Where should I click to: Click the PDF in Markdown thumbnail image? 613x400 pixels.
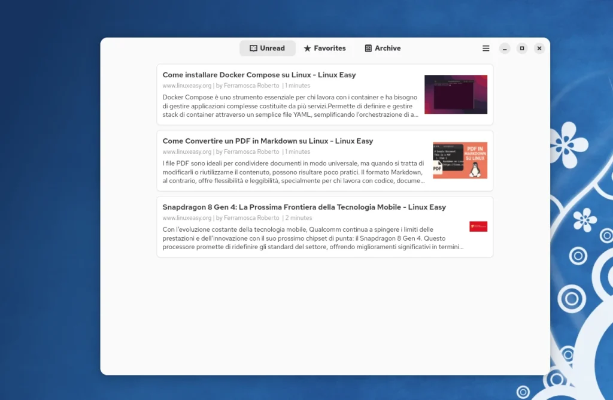coord(460,160)
